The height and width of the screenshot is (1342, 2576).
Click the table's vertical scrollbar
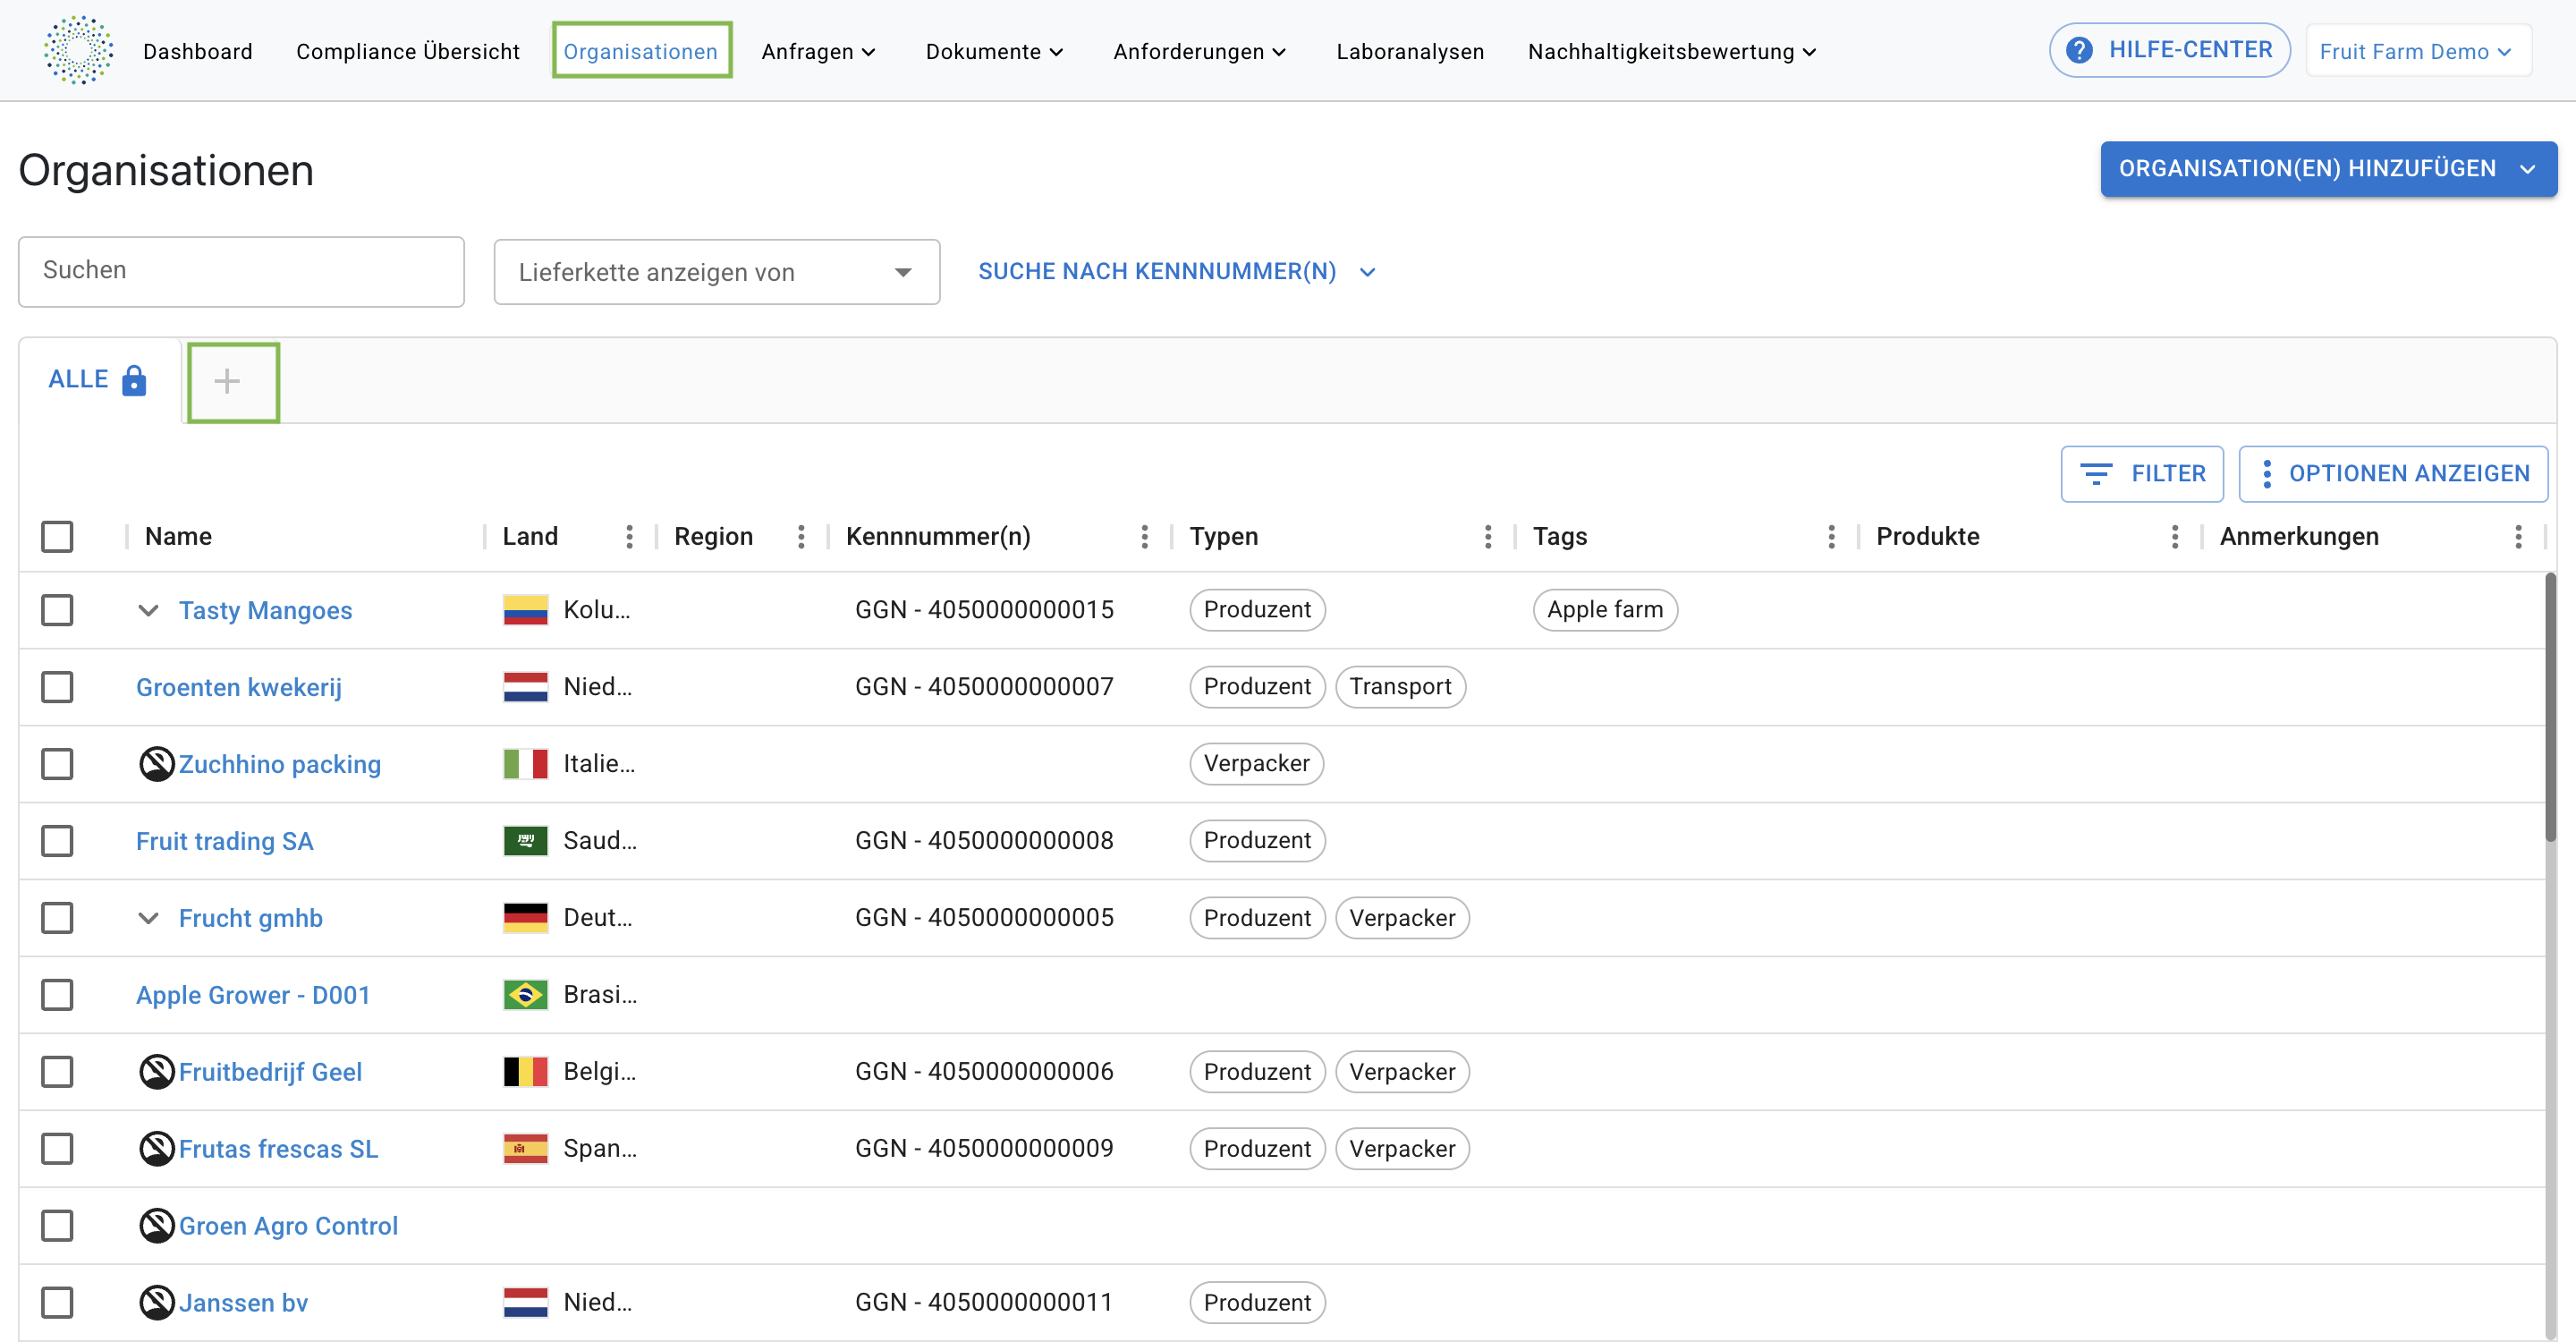pos(2550,706)
